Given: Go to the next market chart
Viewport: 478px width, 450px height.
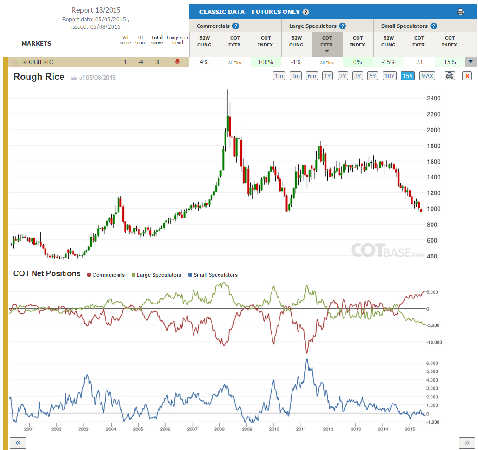Looking at the screenshot, I should point(467,443).
